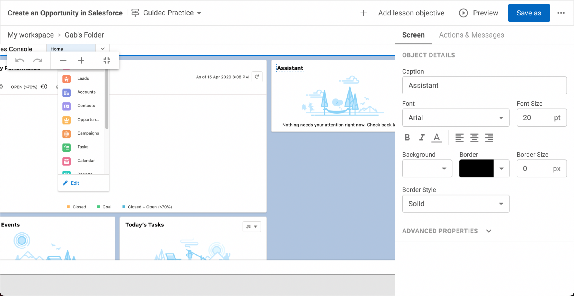Select the Screen tab
This screenshot has height=296, width=574.
[413, 35]
